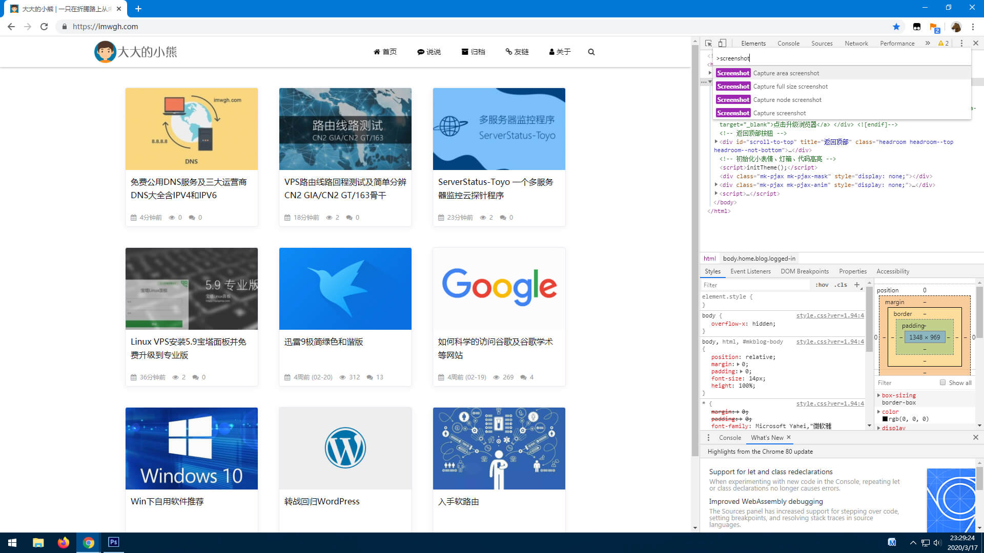Click body.home.blog.logged-in breadcrumb

[x=759, y=259]
